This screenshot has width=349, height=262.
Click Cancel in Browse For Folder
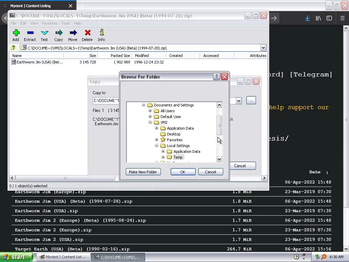[x=210, y=172]
